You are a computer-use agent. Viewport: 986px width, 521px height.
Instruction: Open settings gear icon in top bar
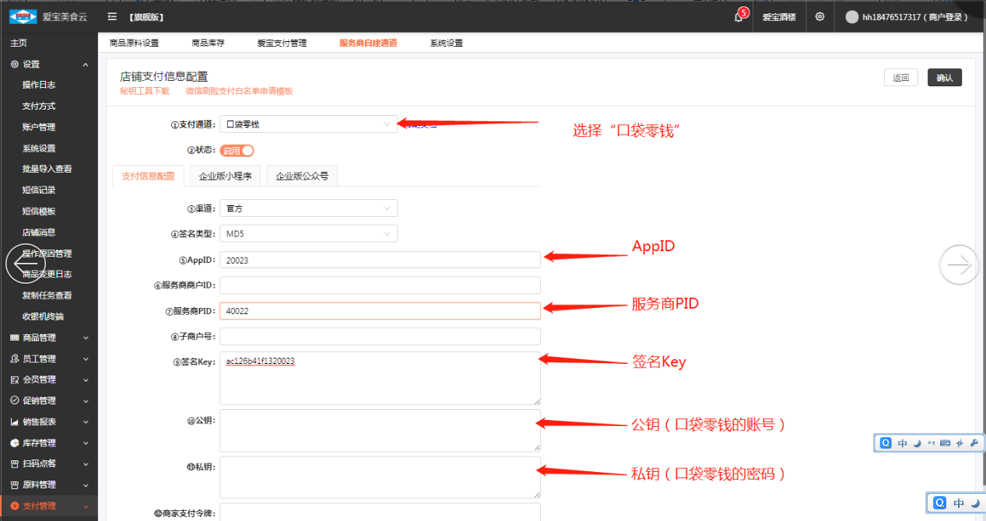[x=819, y=17]
